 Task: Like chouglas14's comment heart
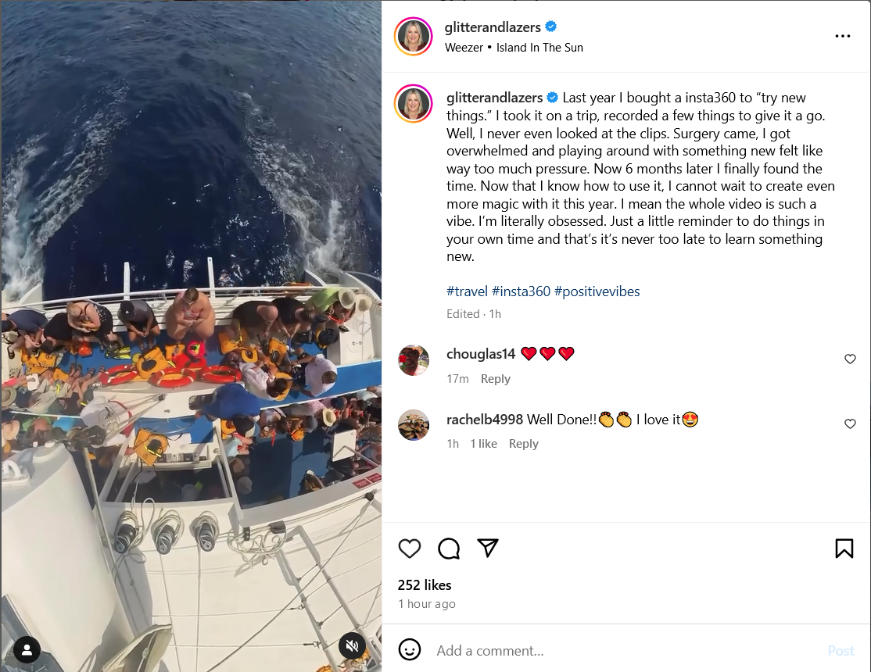point(850,359)
